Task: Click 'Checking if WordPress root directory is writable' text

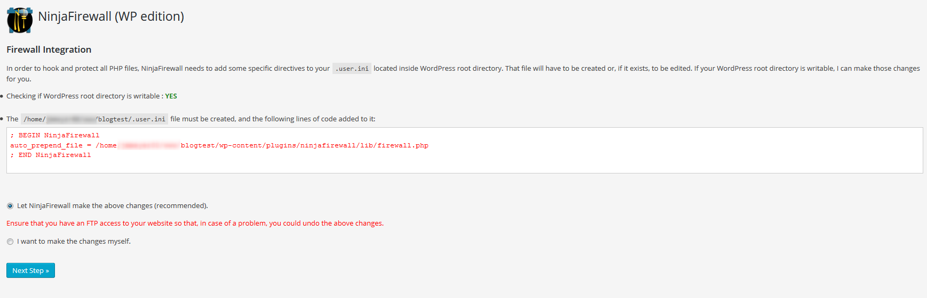Action: pyautogui.click(x=83, y=96)
